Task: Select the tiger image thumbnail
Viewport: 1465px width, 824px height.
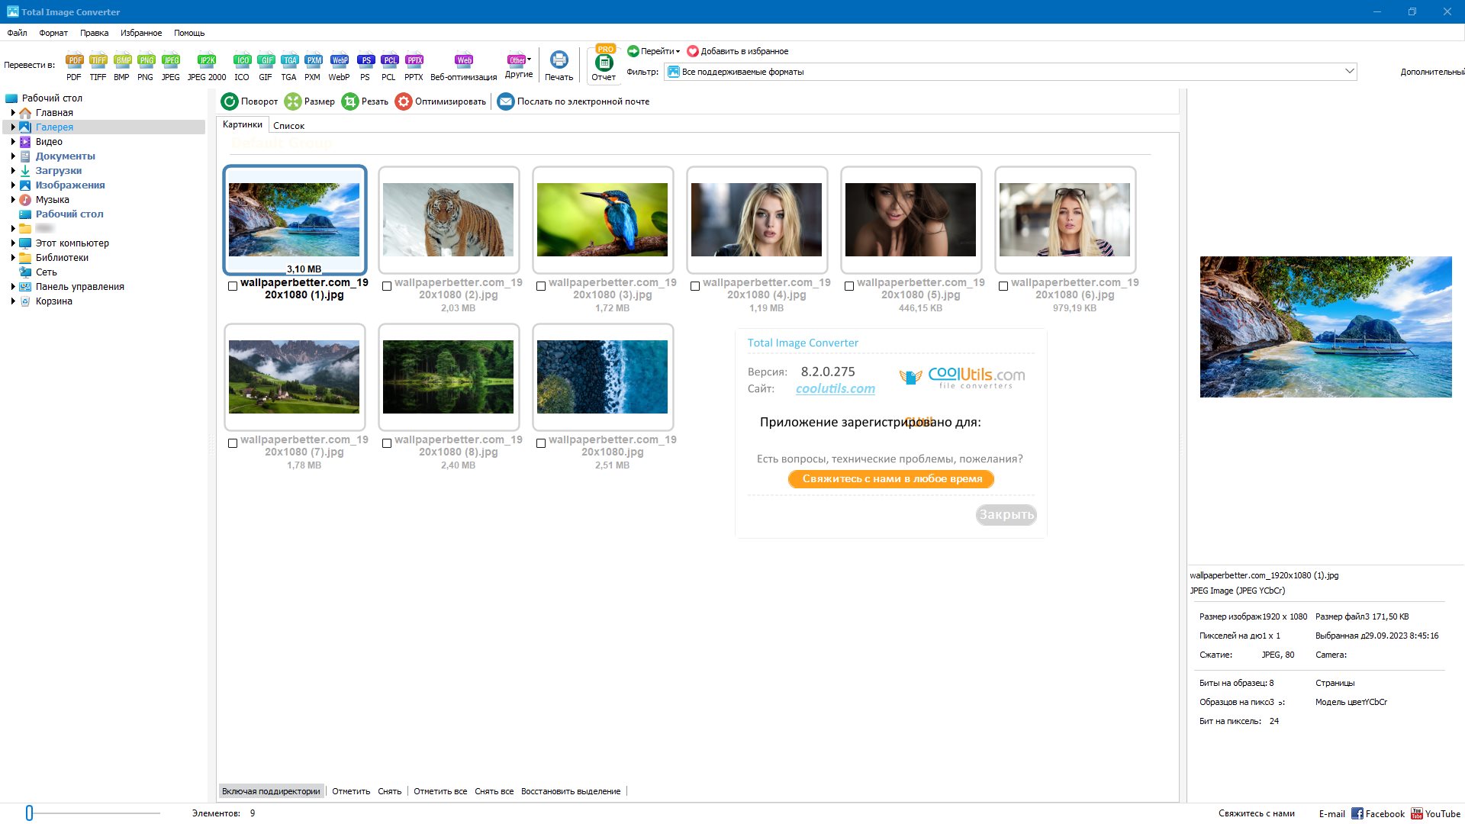Action: coord(449,220)
